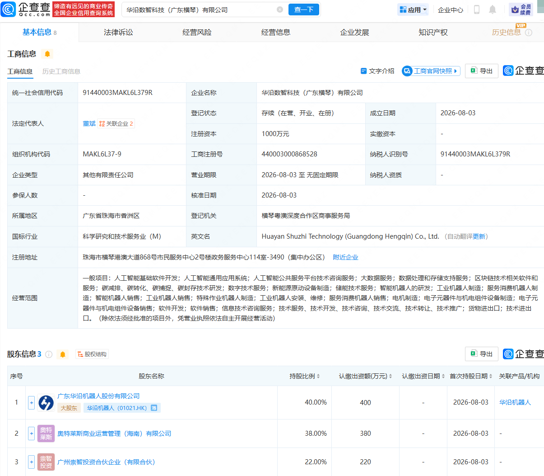Image resolution: width=544 pixels, height=476 pixels.
Task: Expand shareholder row 奥特莱斯商业运营管理
Action: [x=31, y=434]
